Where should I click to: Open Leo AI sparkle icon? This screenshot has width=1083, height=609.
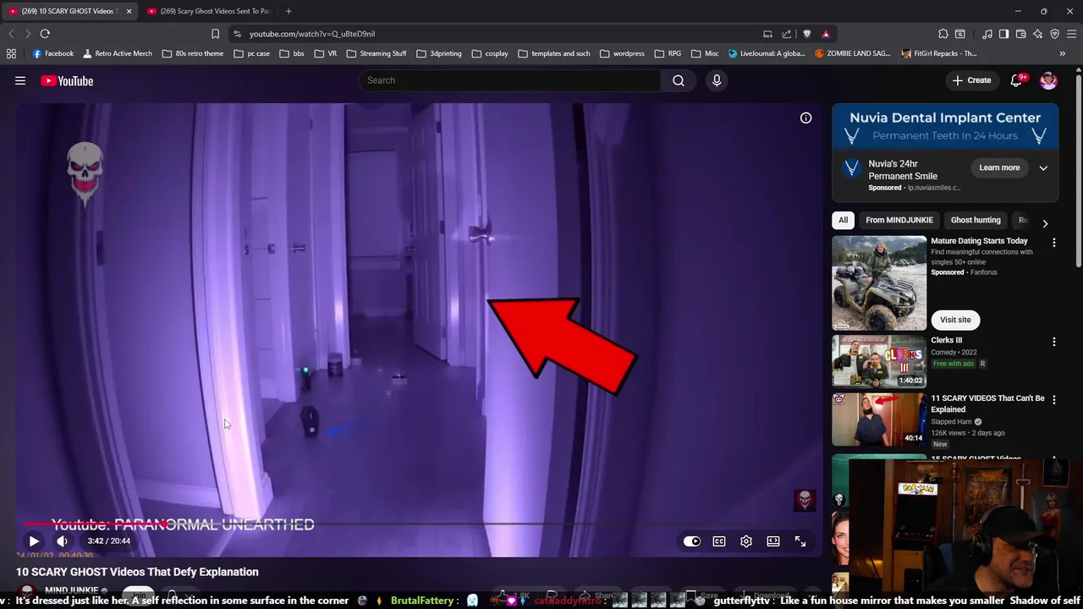tap(1038, 34)
